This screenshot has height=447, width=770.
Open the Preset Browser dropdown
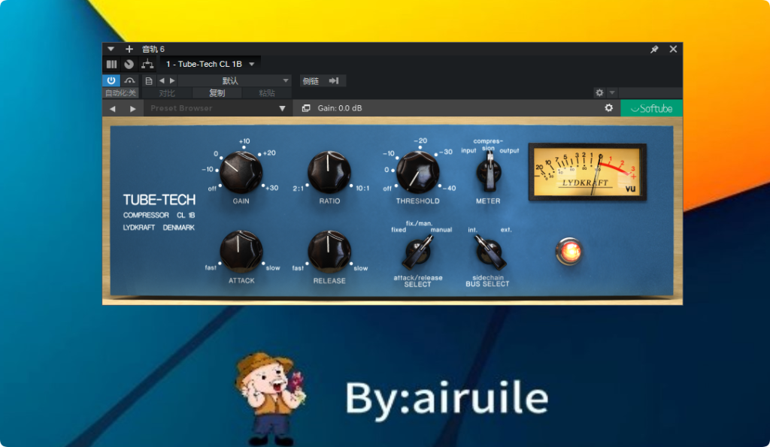point(218,108)
